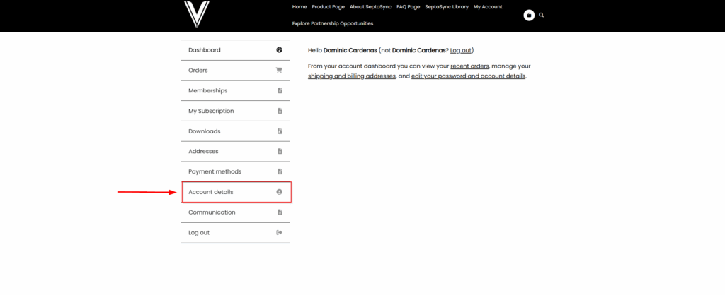Viewport: 725px width, 295px height.
Task: Click the search magnifier icon
Action: [x=542, y=15]
